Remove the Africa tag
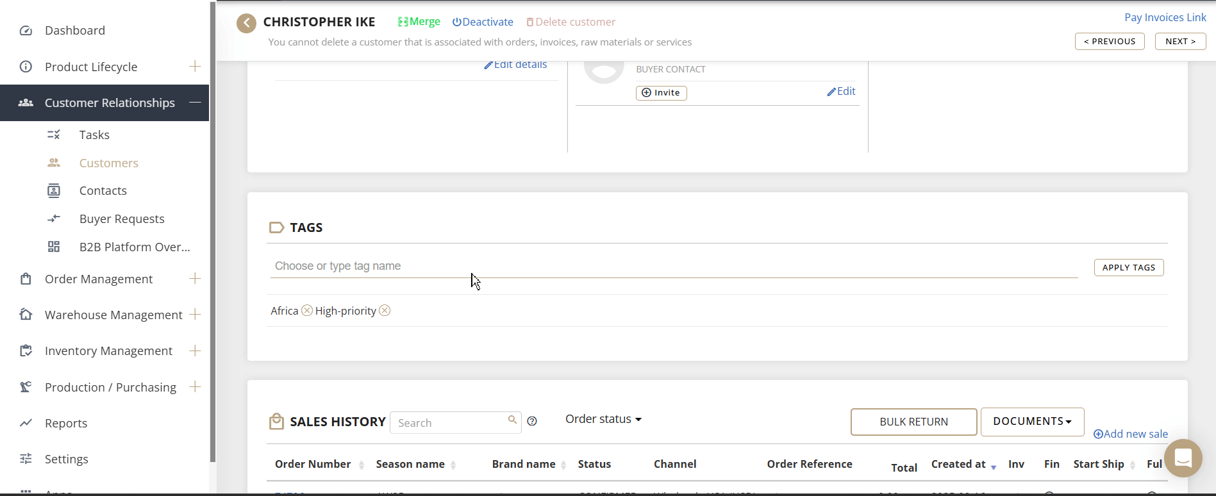 click(307, 311)
